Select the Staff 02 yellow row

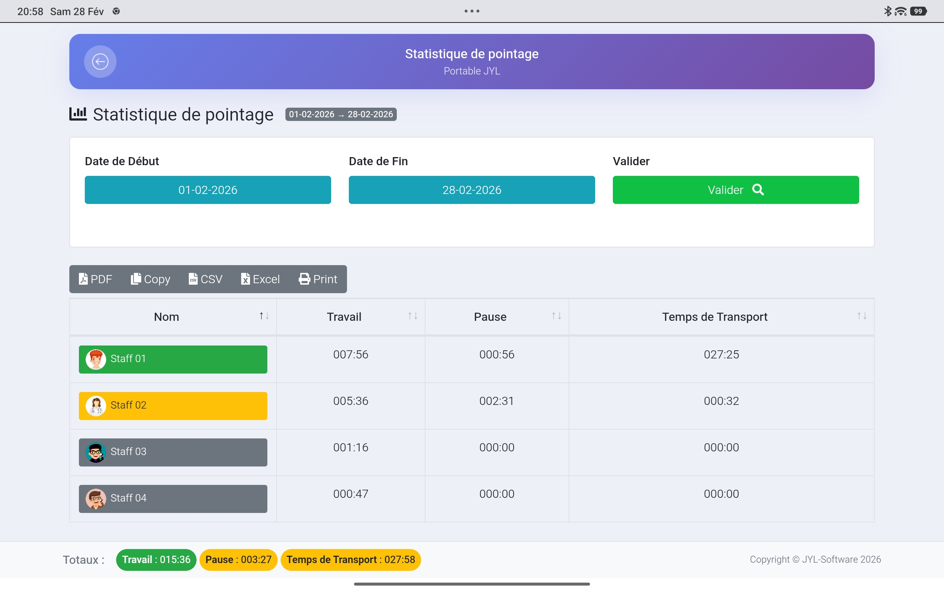[173, 405]
